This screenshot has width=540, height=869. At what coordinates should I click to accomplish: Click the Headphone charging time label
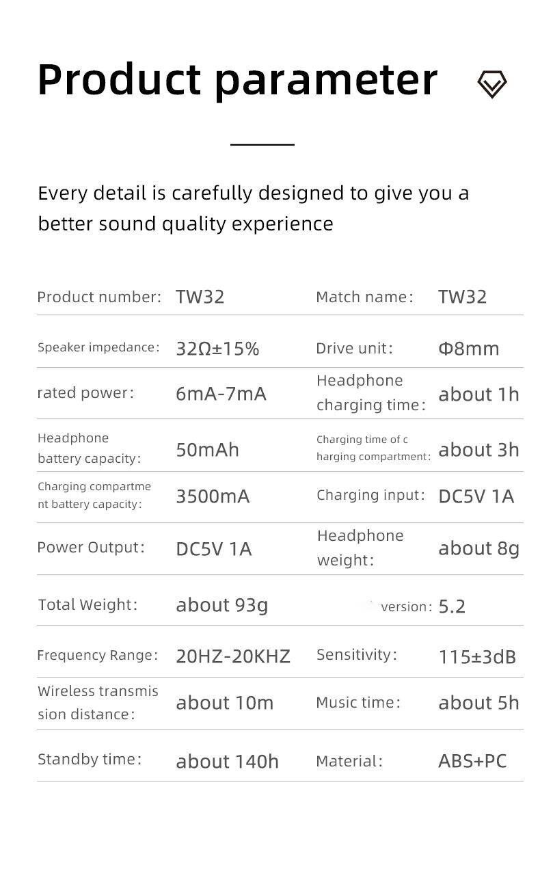coord(370,392)
